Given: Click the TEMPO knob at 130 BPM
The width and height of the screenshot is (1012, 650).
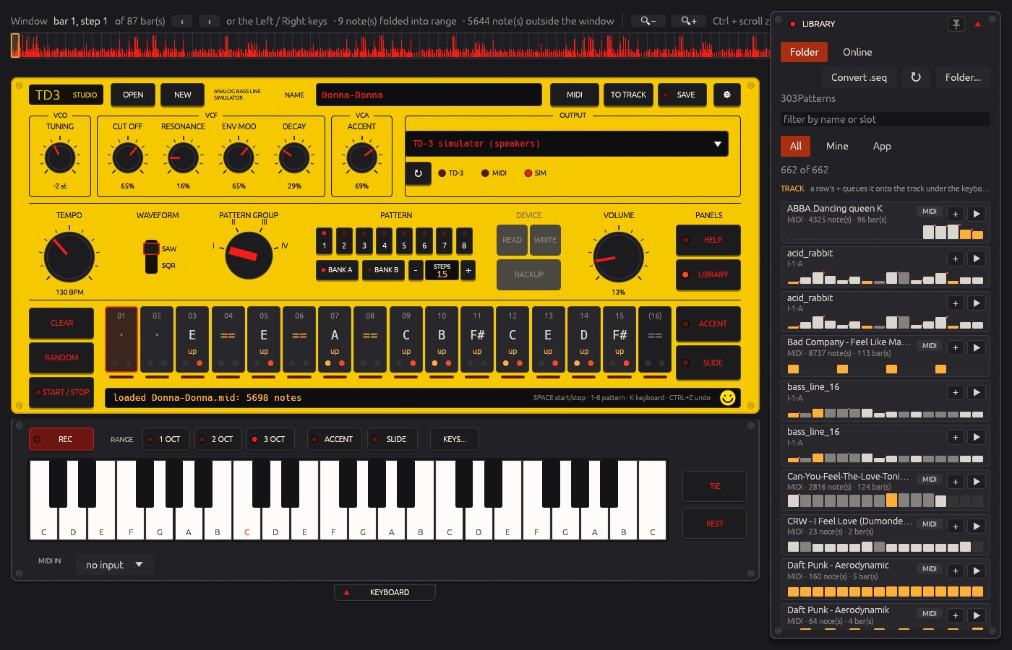Looking at the screenshot, I should 69,256.
